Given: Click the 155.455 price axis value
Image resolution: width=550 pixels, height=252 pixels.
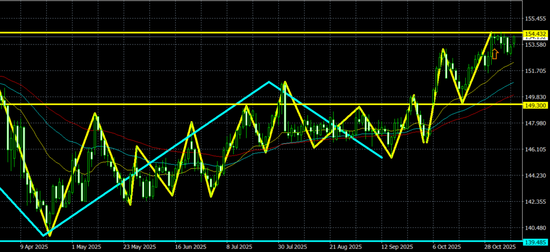Looking at the screenshot, I should pyautogui.click(x=536, y=19).
